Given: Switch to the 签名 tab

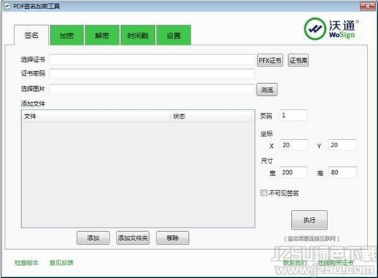Looking at the screenshot, I should (32, 36).
